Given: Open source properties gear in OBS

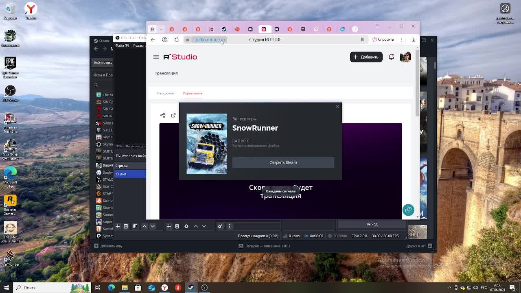Looking at the screenshot, I should coord(186,226).
